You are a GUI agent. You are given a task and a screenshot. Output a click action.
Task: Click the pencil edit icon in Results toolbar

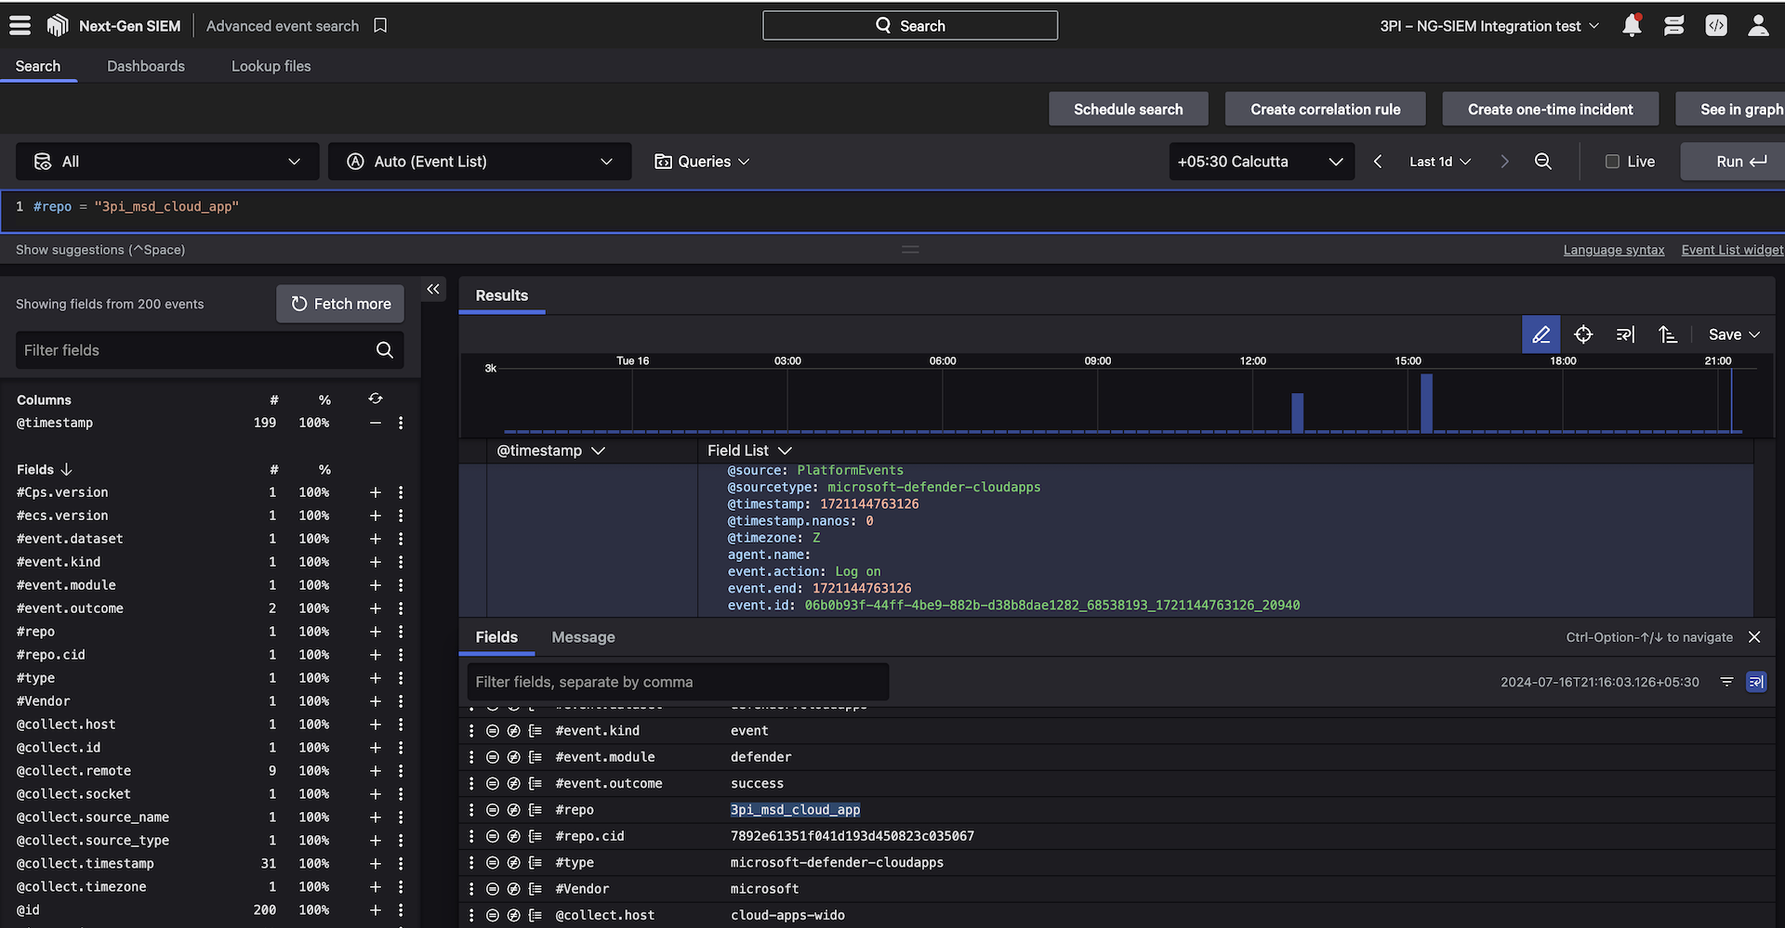1540,334
